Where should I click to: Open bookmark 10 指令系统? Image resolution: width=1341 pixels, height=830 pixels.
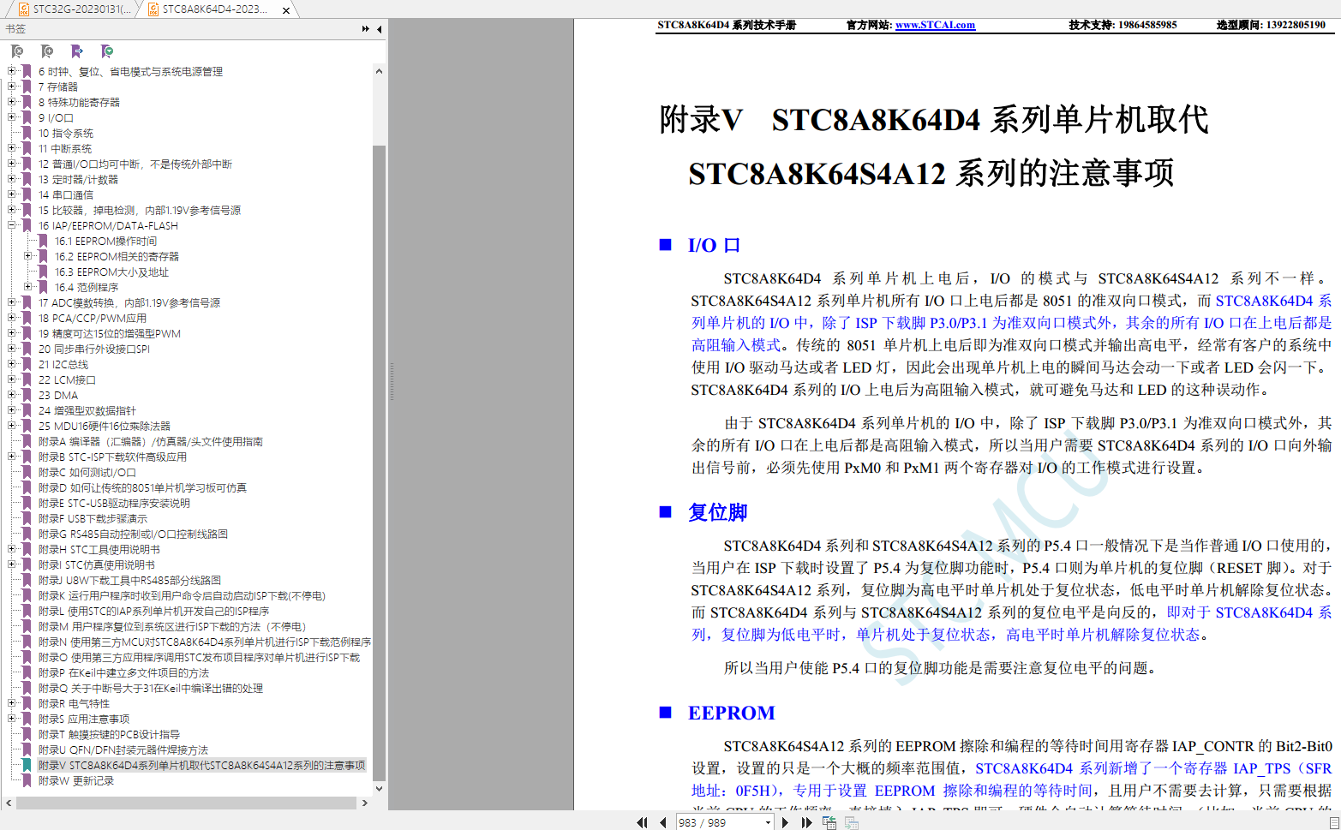[66, 133]
